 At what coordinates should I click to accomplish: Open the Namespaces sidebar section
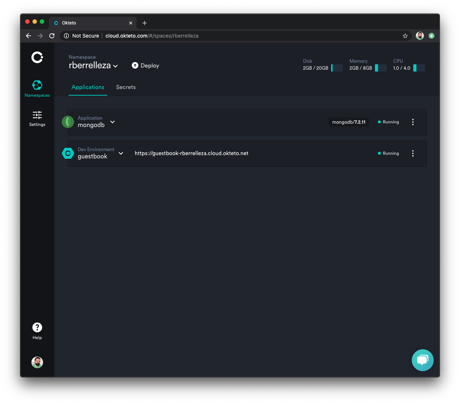(x=37, y=89)
